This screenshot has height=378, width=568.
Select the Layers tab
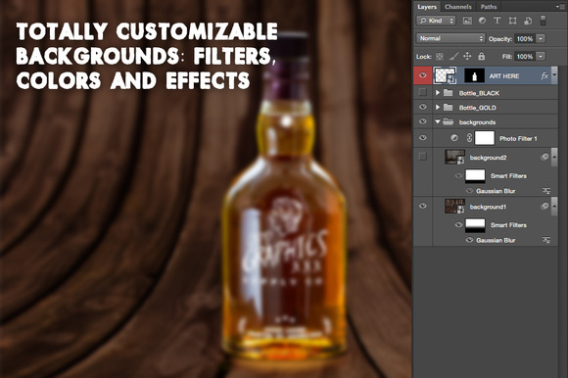click(427, 7)
